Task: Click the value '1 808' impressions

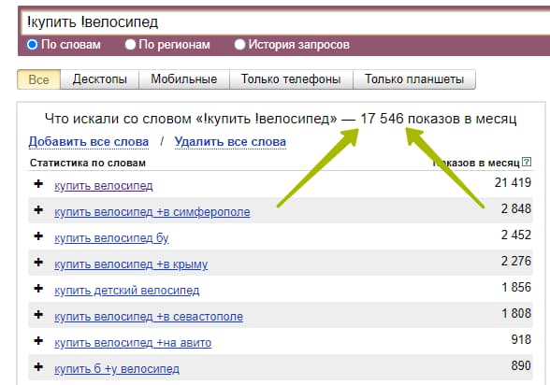Action: [x=516, y=313]
